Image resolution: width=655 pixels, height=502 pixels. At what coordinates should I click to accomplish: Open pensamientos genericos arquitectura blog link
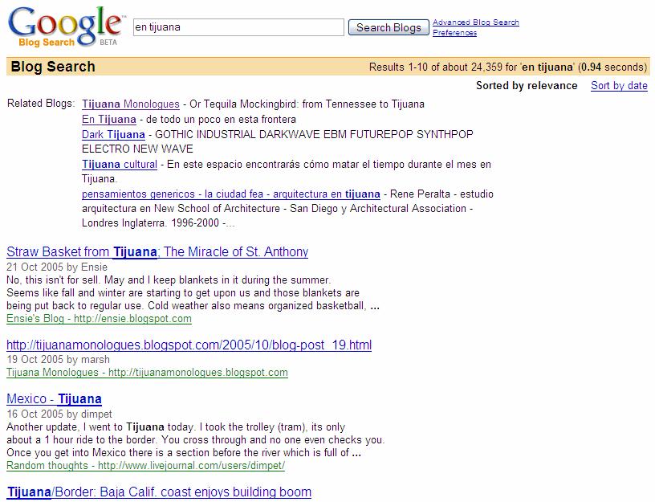pyautogui.click(x=231, y=194)
